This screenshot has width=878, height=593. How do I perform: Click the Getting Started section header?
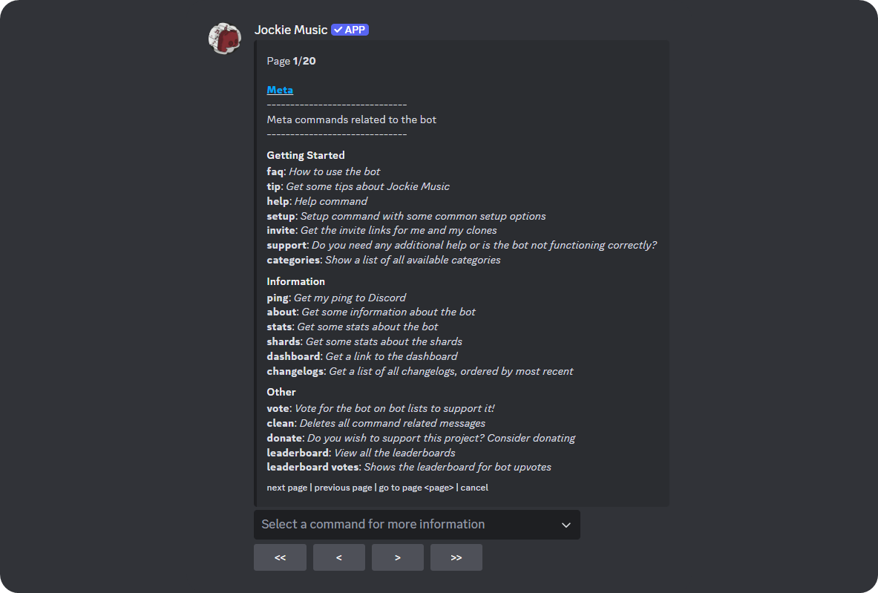[x=305, y=155]
